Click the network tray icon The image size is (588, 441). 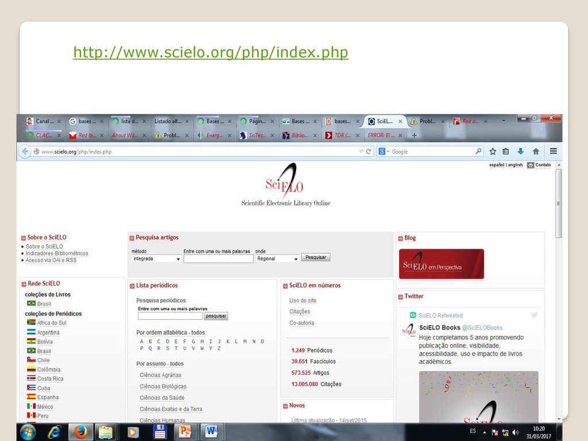point(505,432)
